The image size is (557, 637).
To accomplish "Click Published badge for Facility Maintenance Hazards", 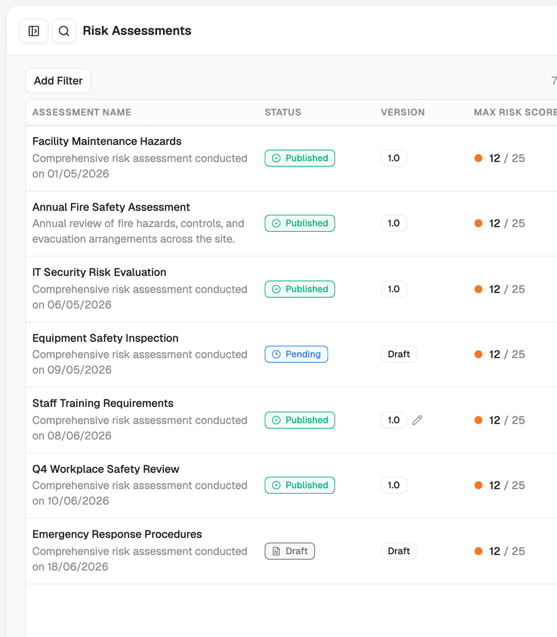I will tap(300, 158).
